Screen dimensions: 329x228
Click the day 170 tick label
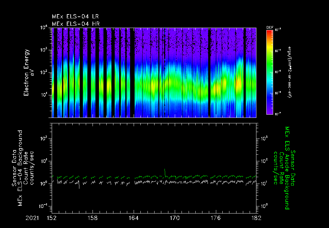click(175, 218)
